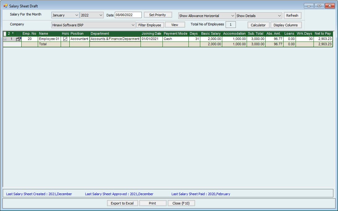Select the Cash payment mode cell
This screenshot has height=211, width=338.
pos(175,39)
